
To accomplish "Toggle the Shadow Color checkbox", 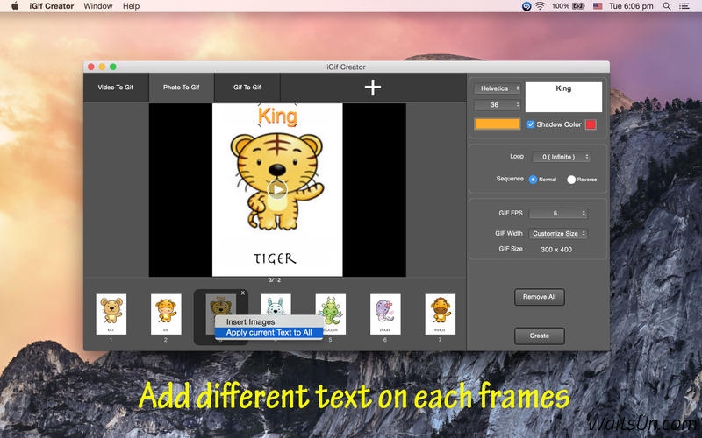I will click(x=531, y=124).
